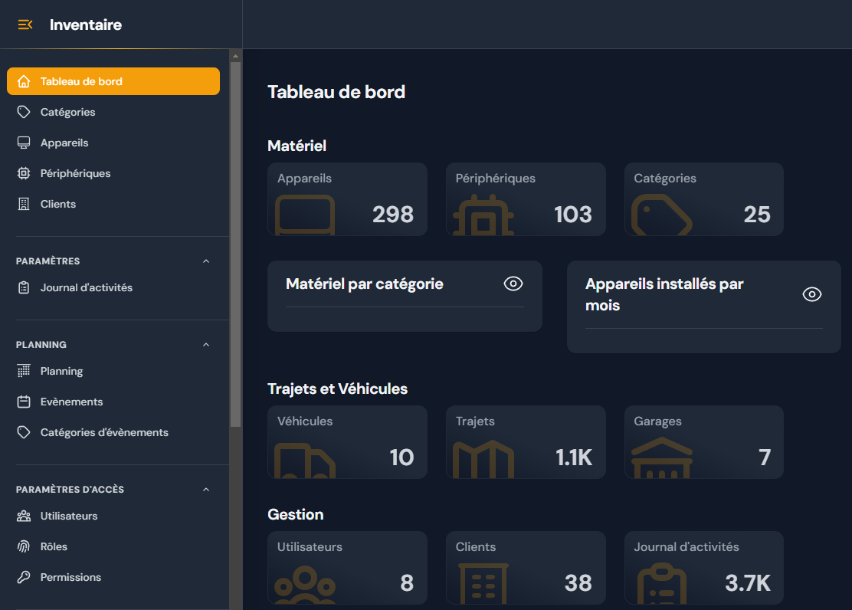Open the Véhicules stat card
This screenshot has height=610, width=852.
347,442
